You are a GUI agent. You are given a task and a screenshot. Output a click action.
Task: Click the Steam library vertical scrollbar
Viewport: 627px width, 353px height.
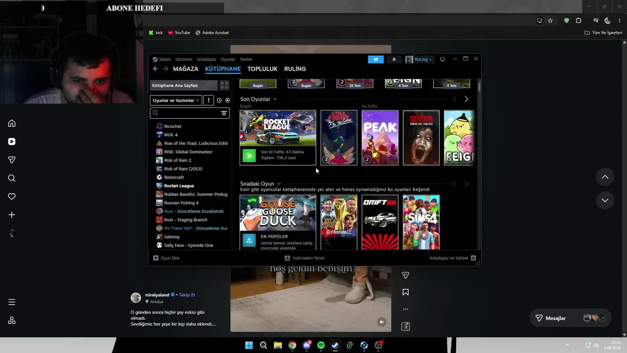[479, 87]
